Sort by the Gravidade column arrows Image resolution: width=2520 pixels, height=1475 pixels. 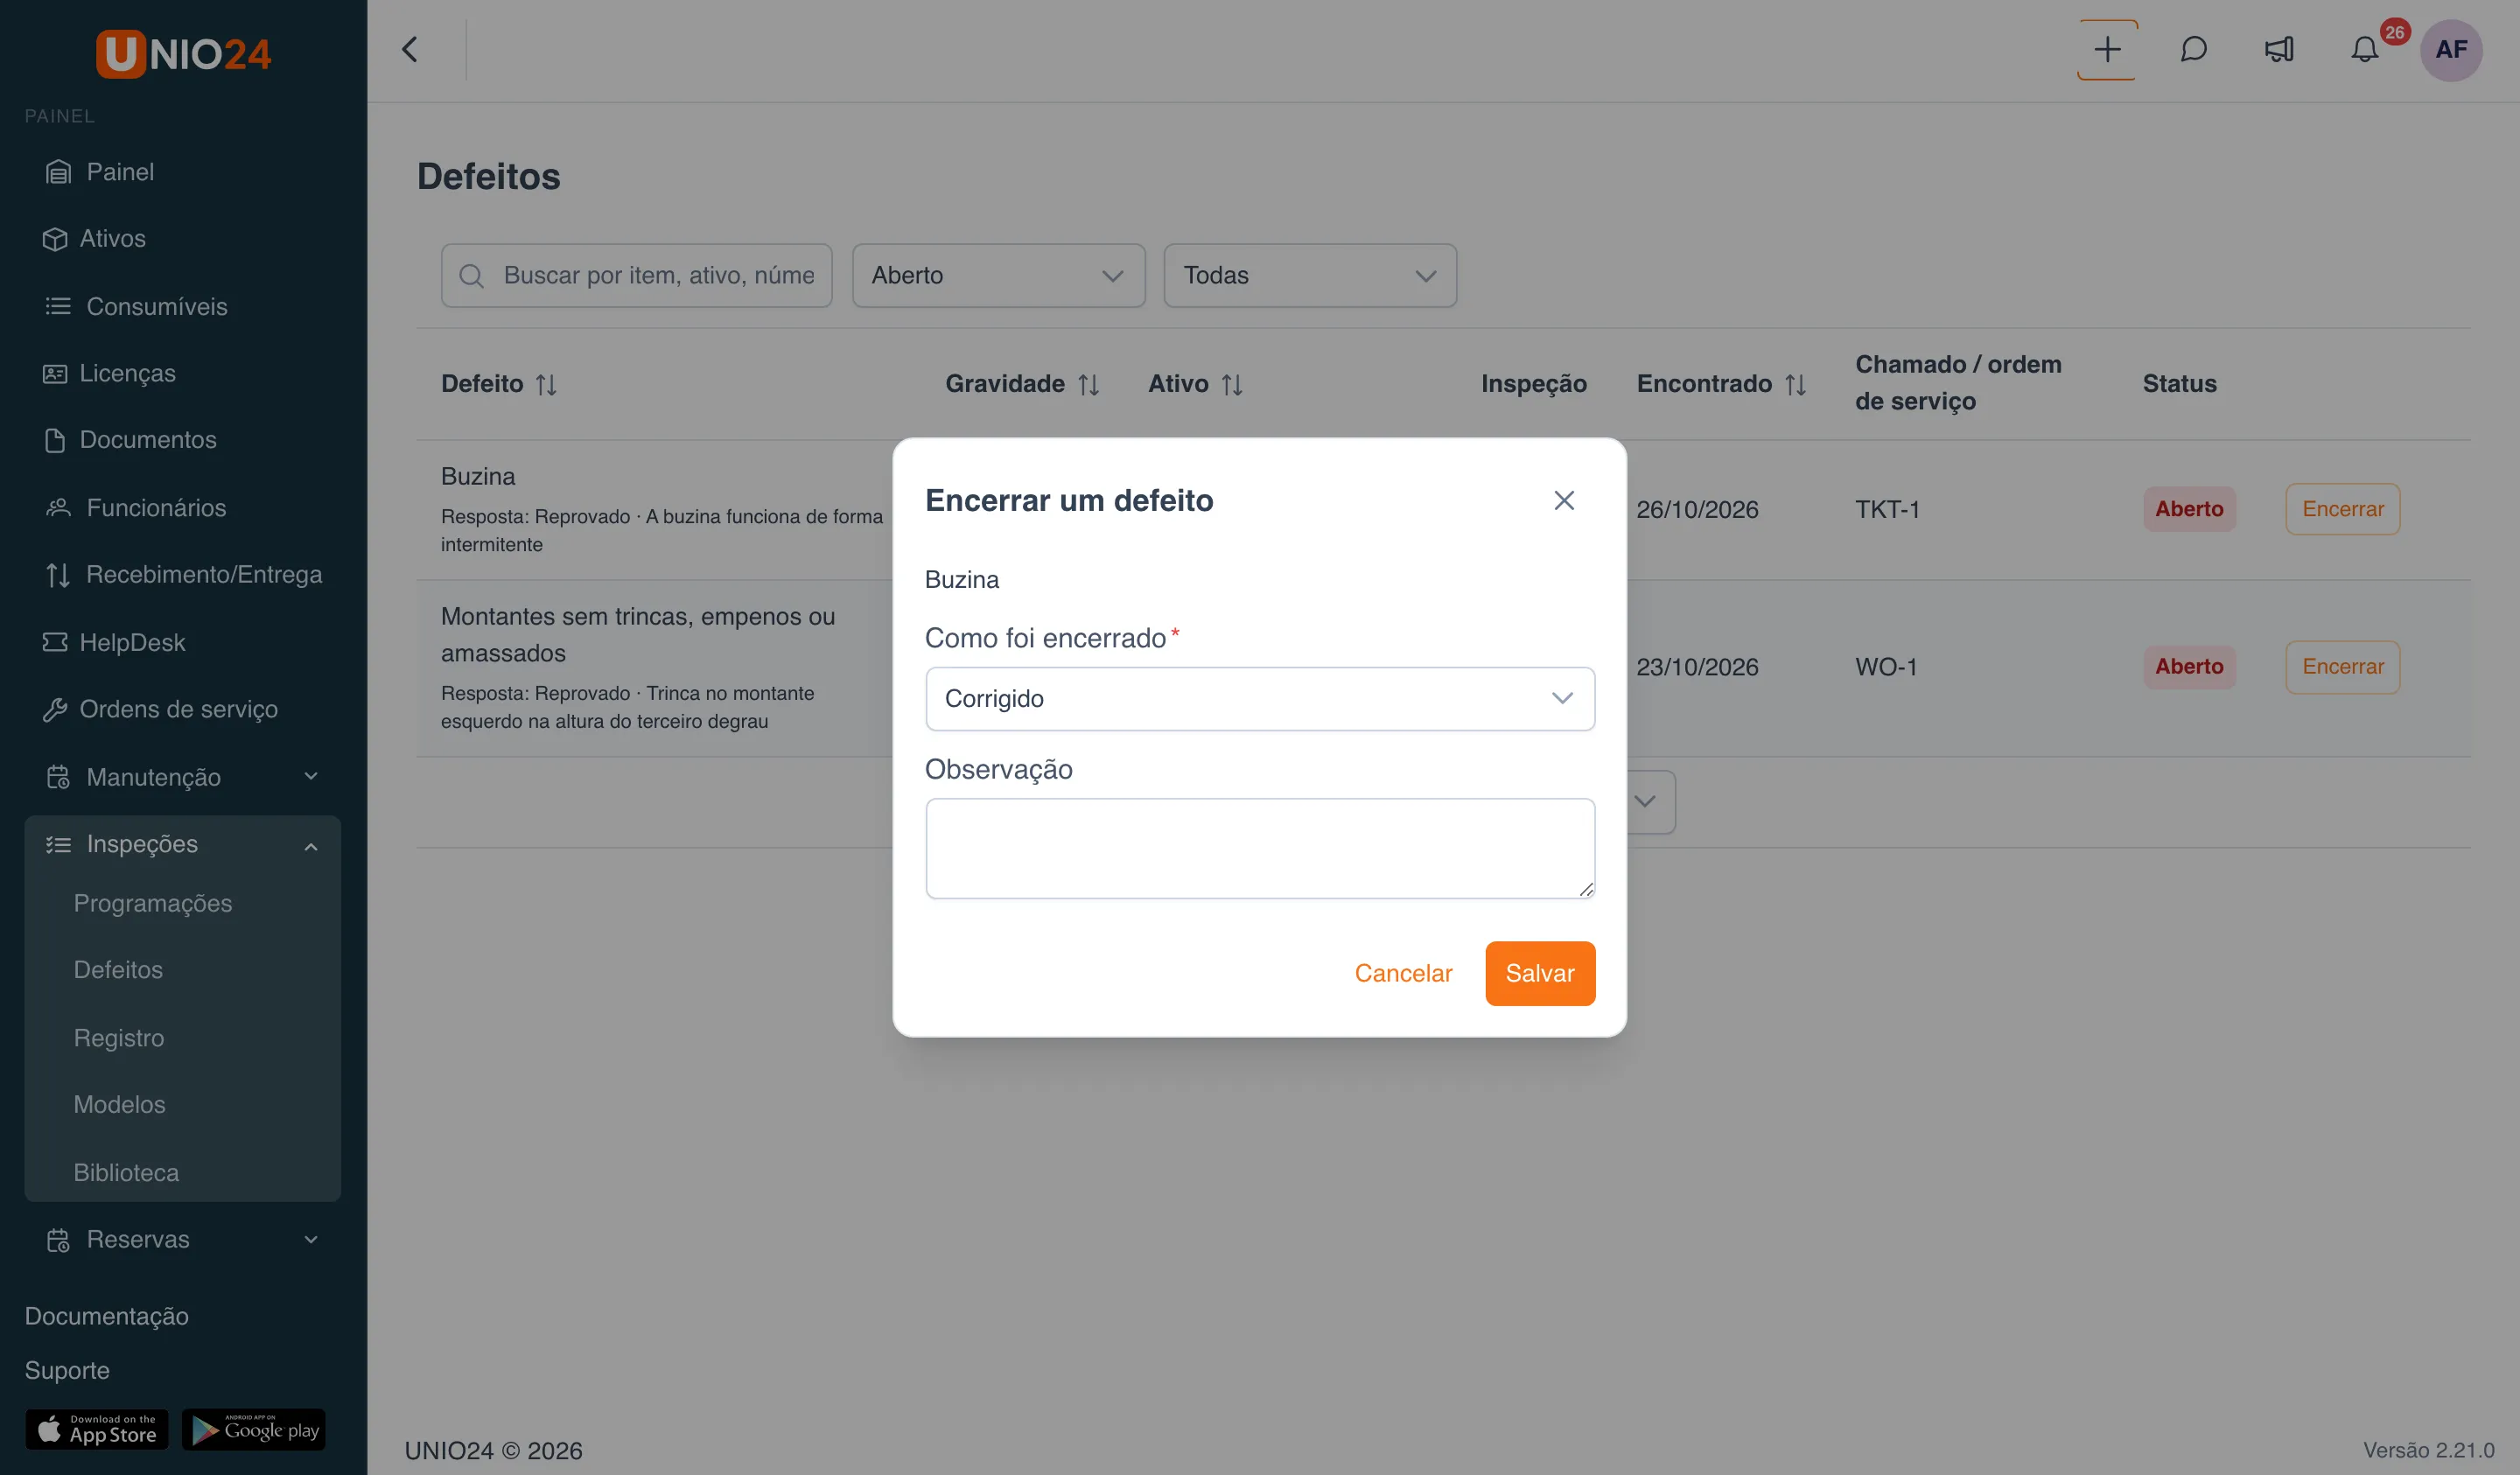click(1089, 384)
